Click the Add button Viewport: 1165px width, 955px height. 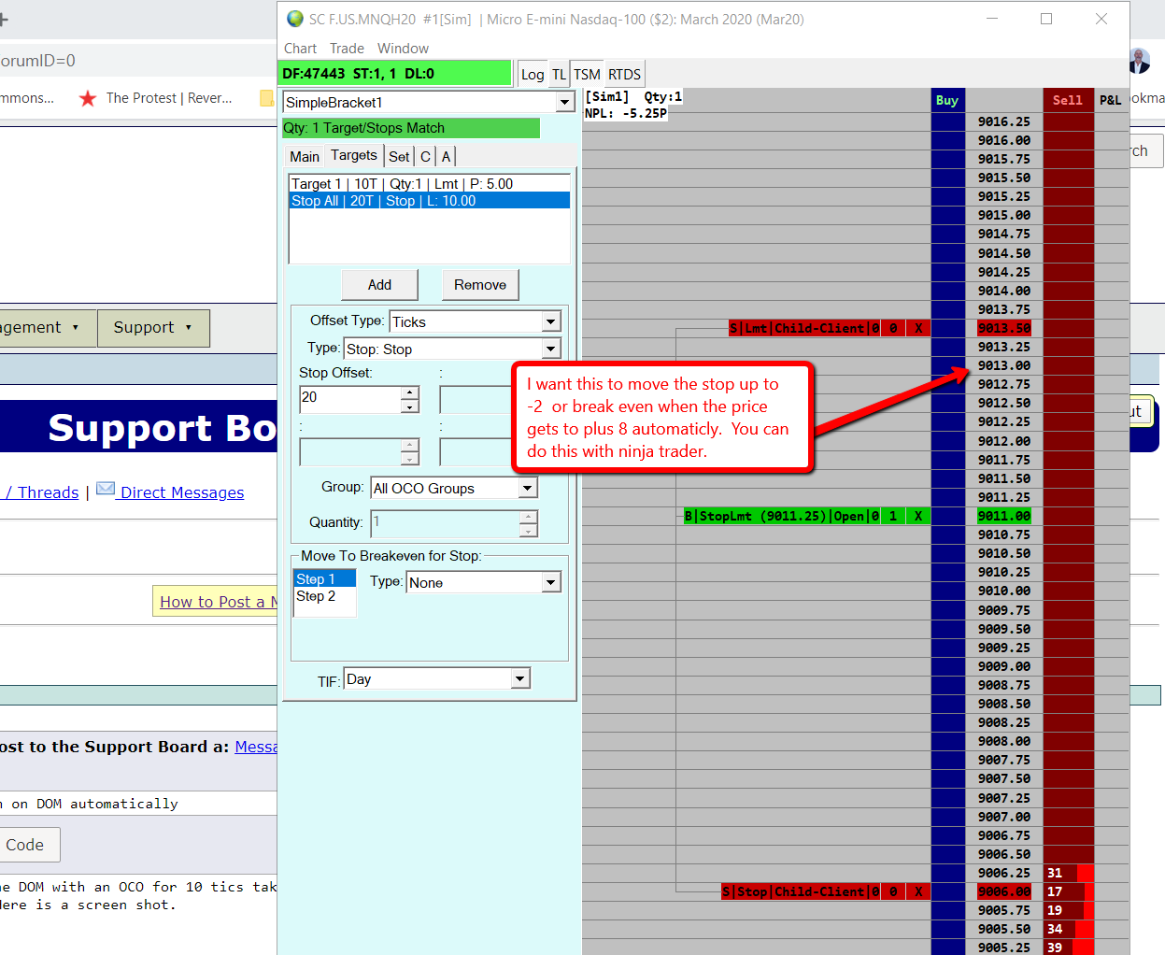(x=379, y=285)
